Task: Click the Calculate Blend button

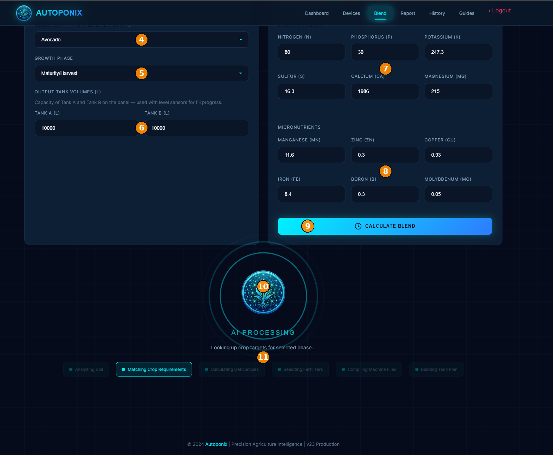Action: click(x=385, y=226)
